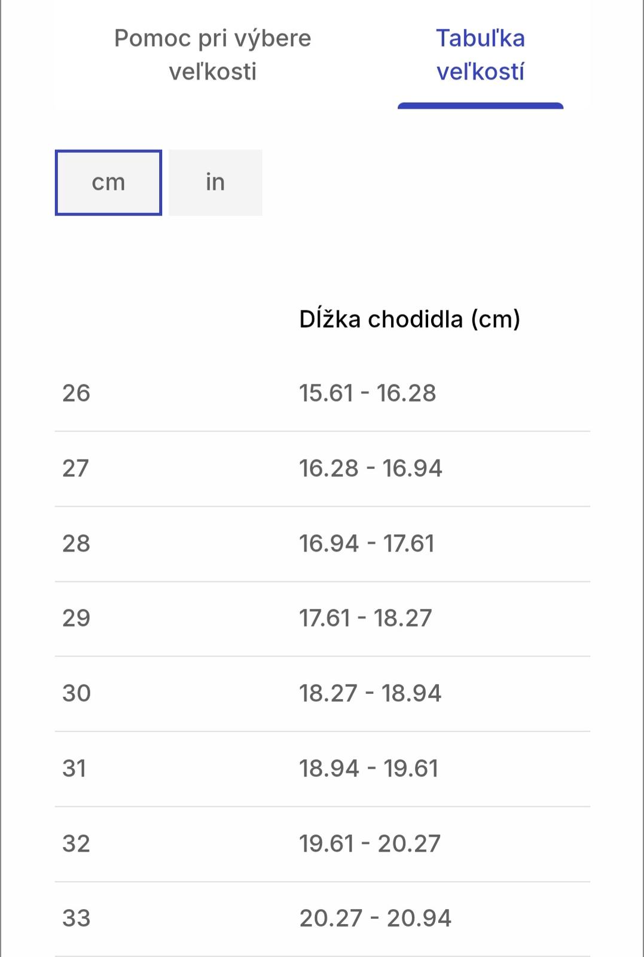This screenshot has width=644, height=957.
Task: Select the size 29 label
Action: pyautogui.click(x=76, y=618)
